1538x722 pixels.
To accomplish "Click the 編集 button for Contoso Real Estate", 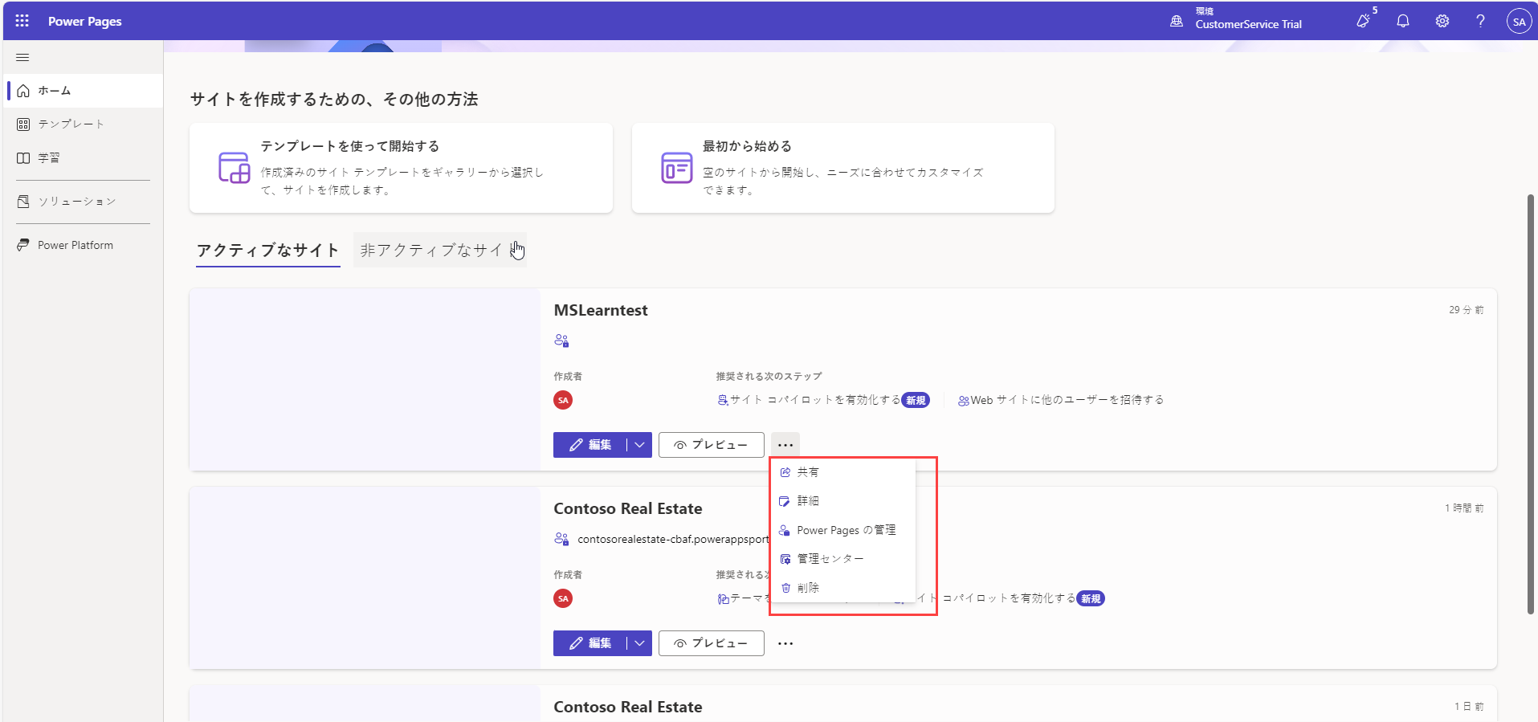I will tap(590, 643).
